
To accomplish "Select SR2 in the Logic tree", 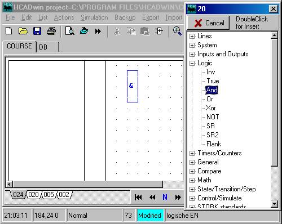I will (x=213, y=135).
